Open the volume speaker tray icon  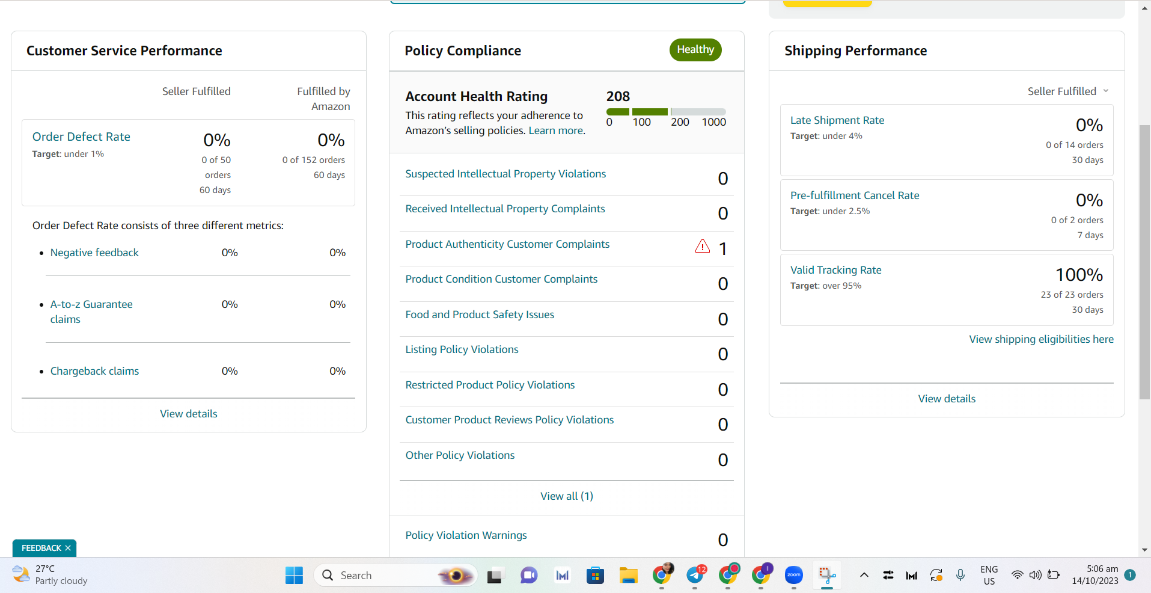1035,575
